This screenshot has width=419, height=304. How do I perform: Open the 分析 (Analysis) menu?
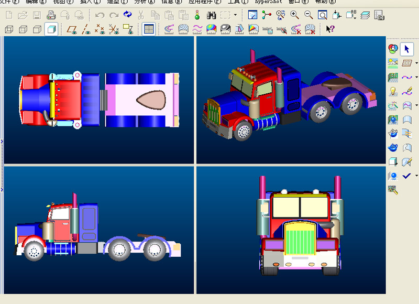(x=145, y=2)
